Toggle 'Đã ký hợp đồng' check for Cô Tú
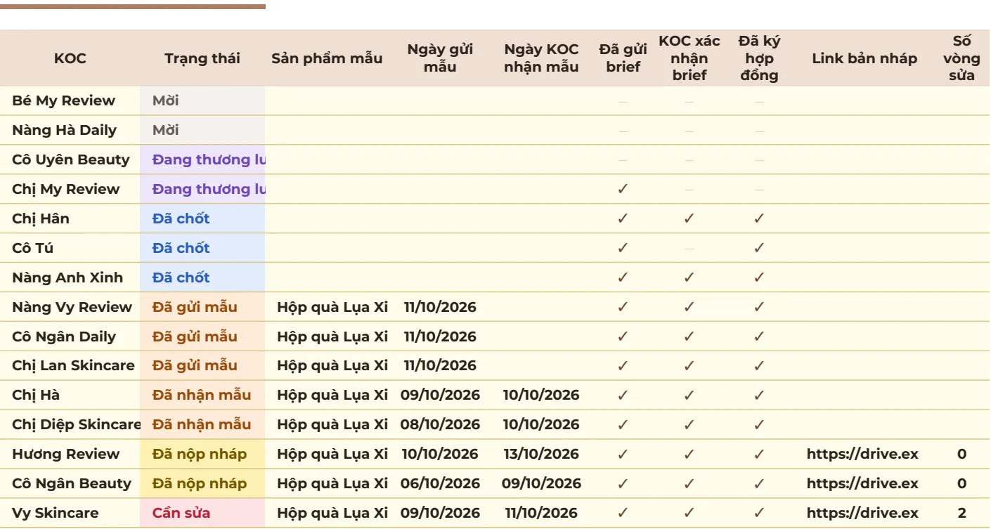The height and width of the screenshot is (529, 991). click(x=759, y=248)
